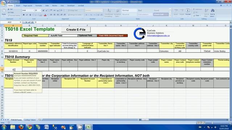Apply the Check Cell style

161,14
